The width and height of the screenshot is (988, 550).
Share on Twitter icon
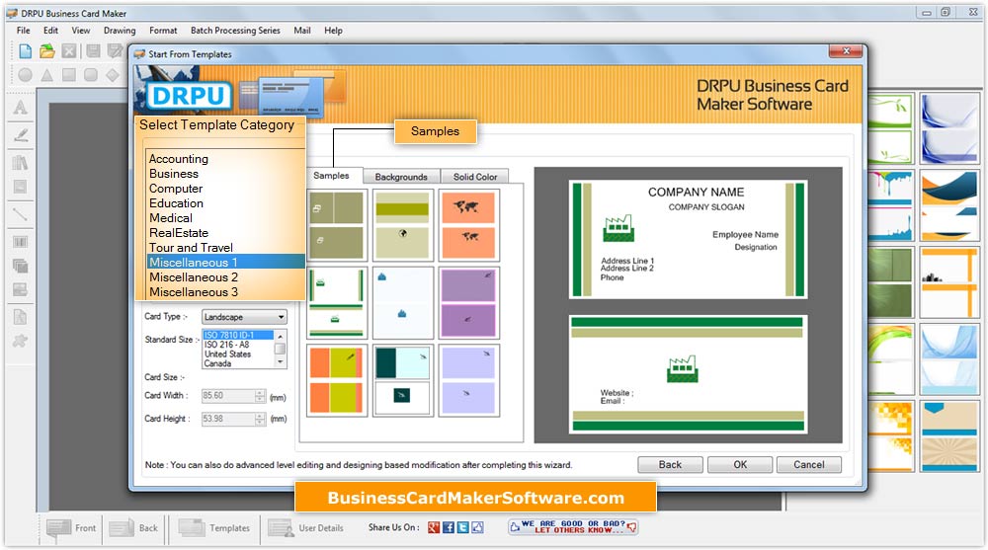pyautogui.click(x=462, y=527)
